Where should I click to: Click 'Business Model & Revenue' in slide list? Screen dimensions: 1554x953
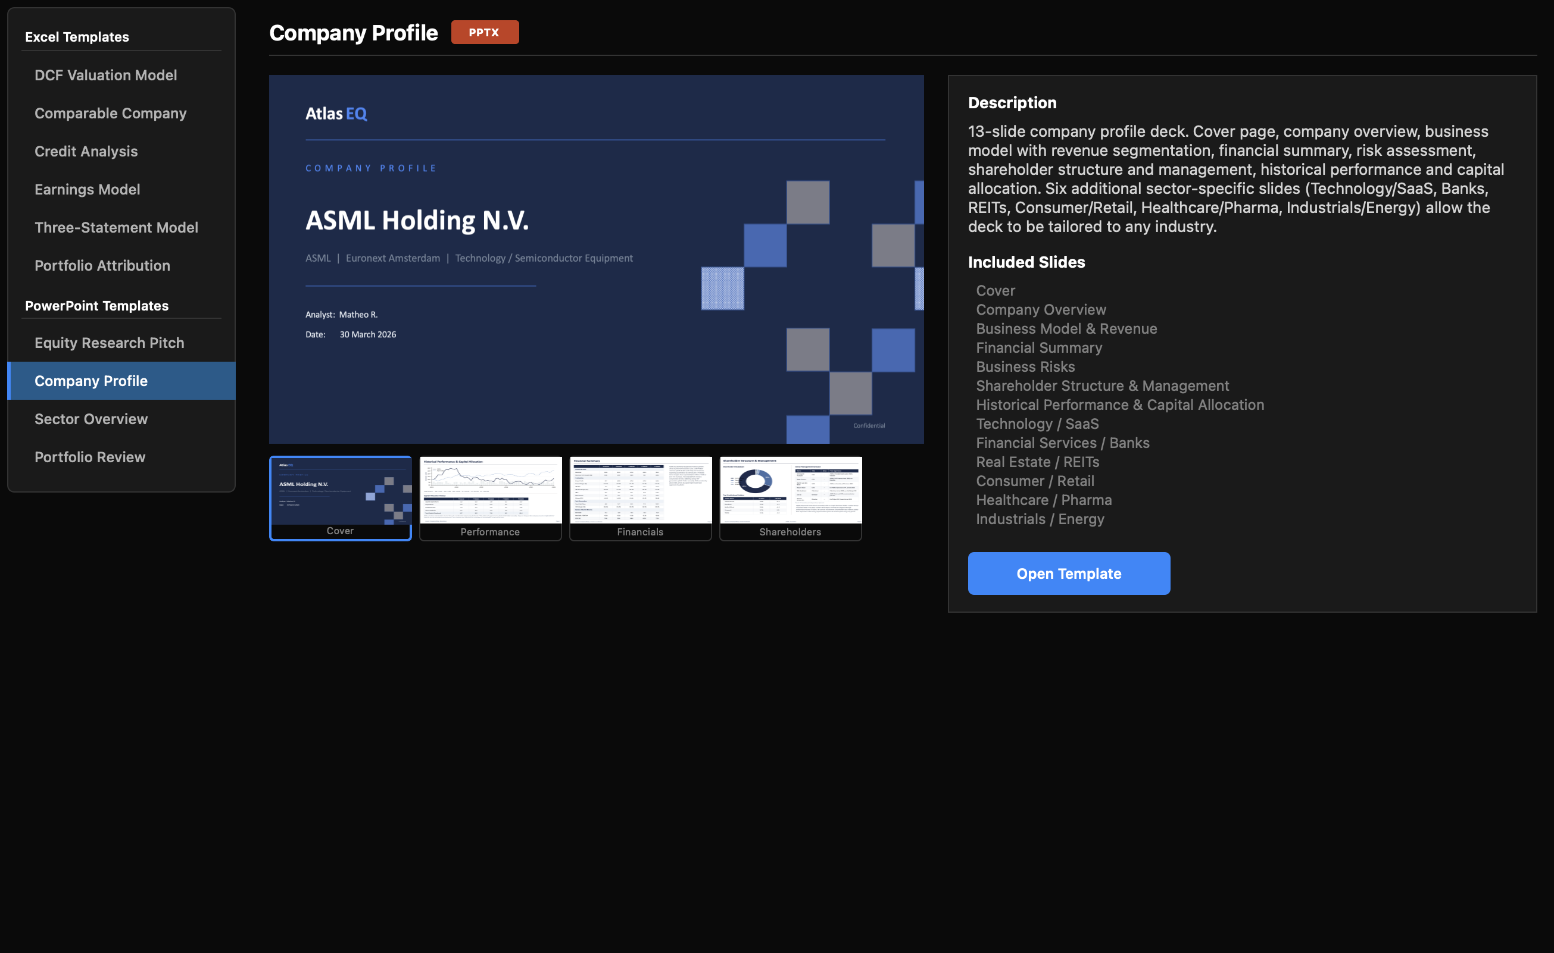coord(1066,328)
